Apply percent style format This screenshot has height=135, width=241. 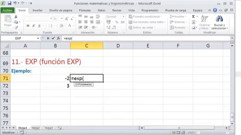point(117,22)
